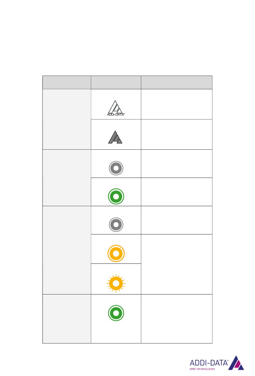Viewport: 255px width, 376px height.
Task: Click the empty first column header cell
Action: 67,82
